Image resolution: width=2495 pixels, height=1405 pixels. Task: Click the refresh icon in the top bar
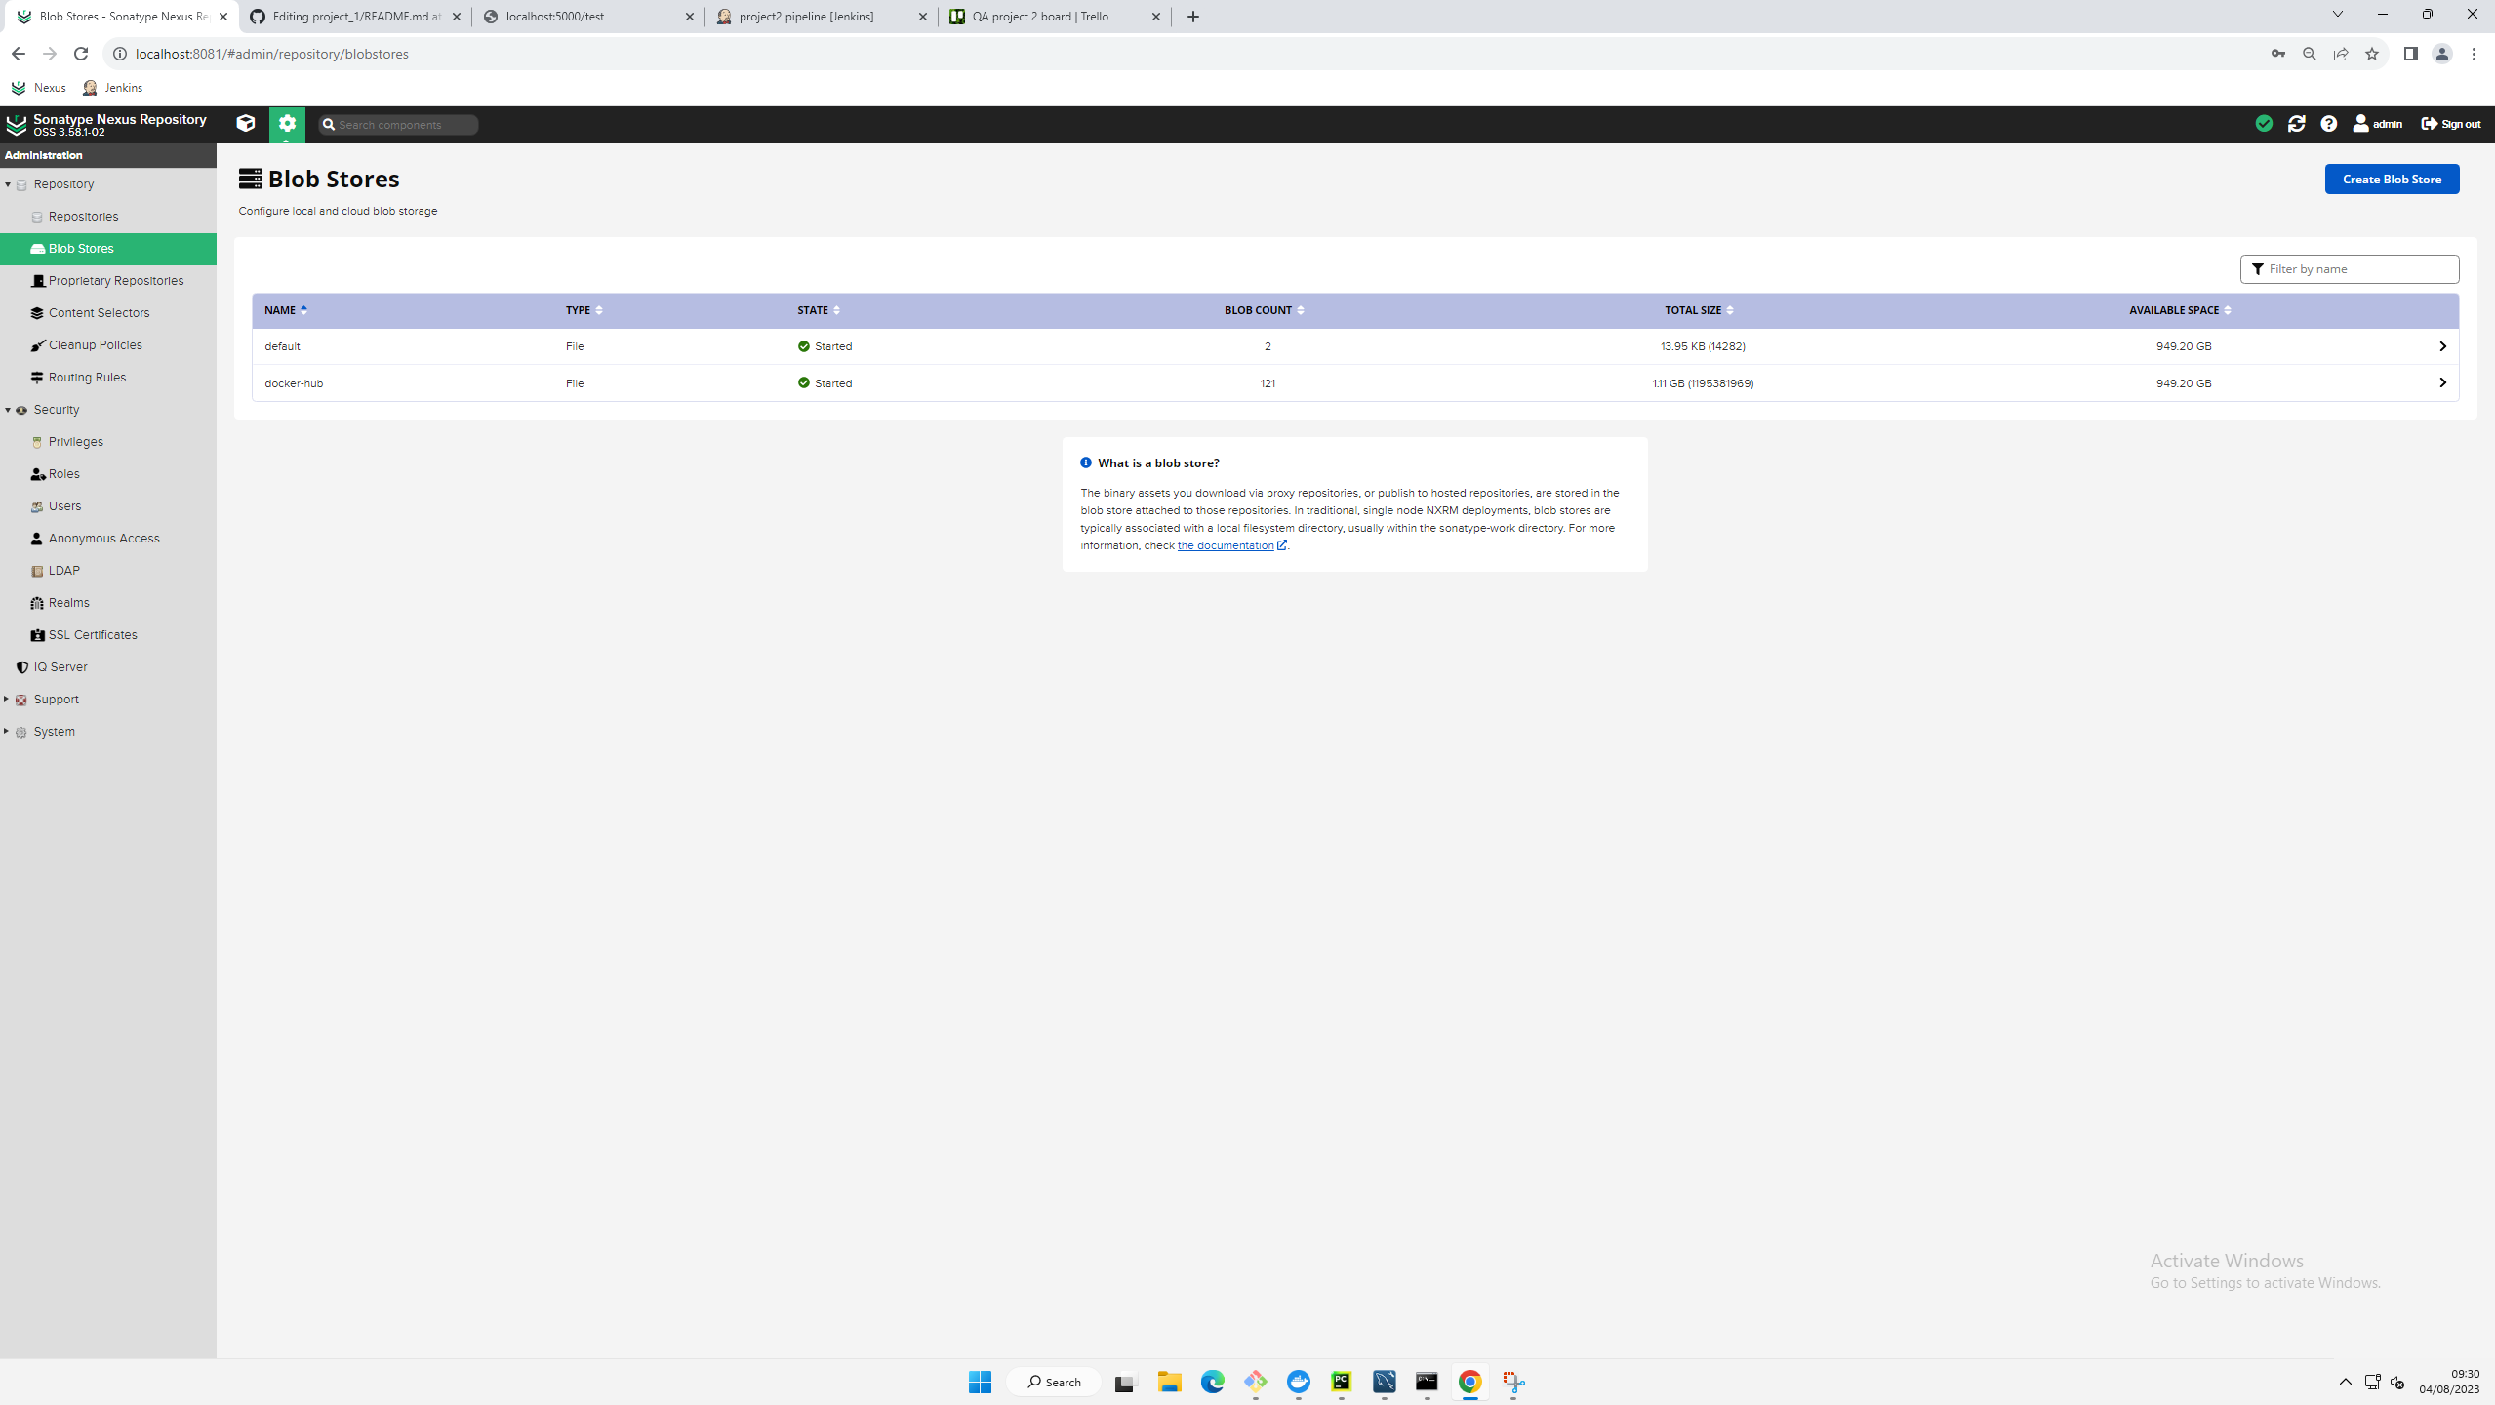pos(2296,123)
